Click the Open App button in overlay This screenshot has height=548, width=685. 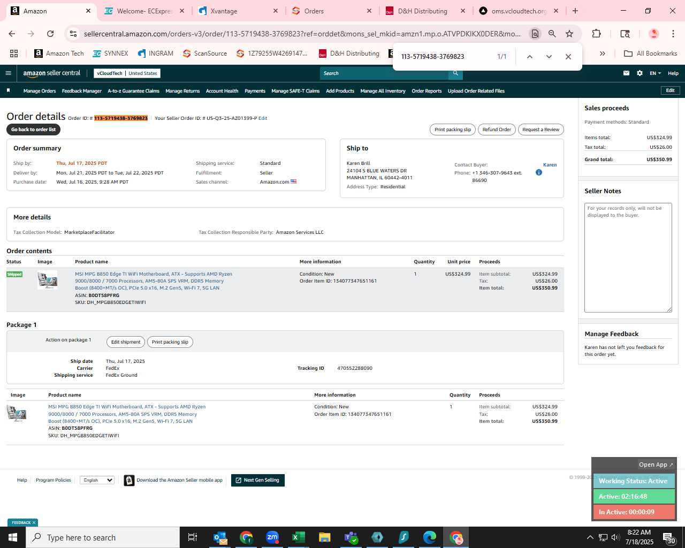[656, 465]
